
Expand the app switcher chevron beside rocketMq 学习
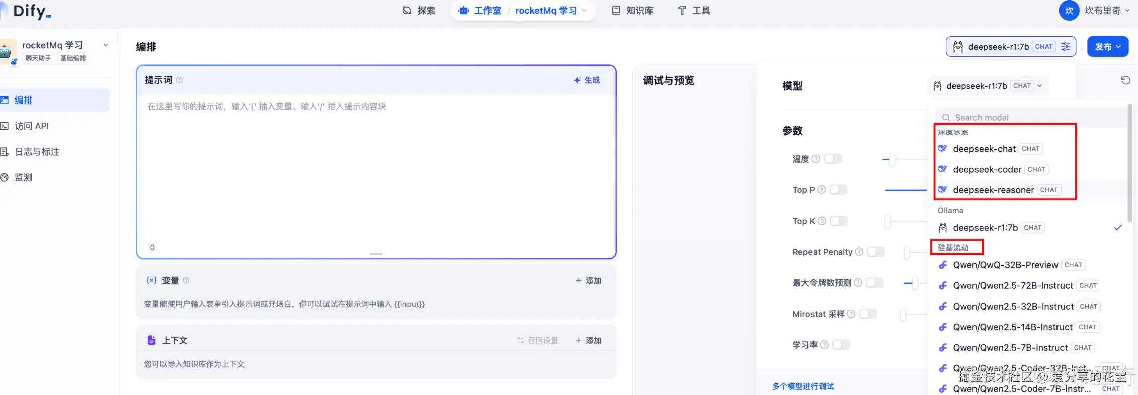tap(106, 45)
